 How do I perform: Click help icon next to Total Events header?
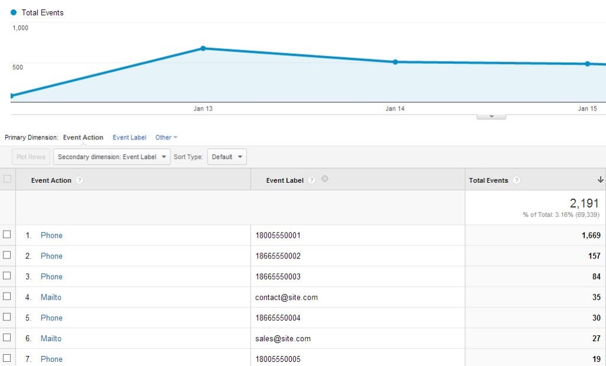(x=516, y=180)
